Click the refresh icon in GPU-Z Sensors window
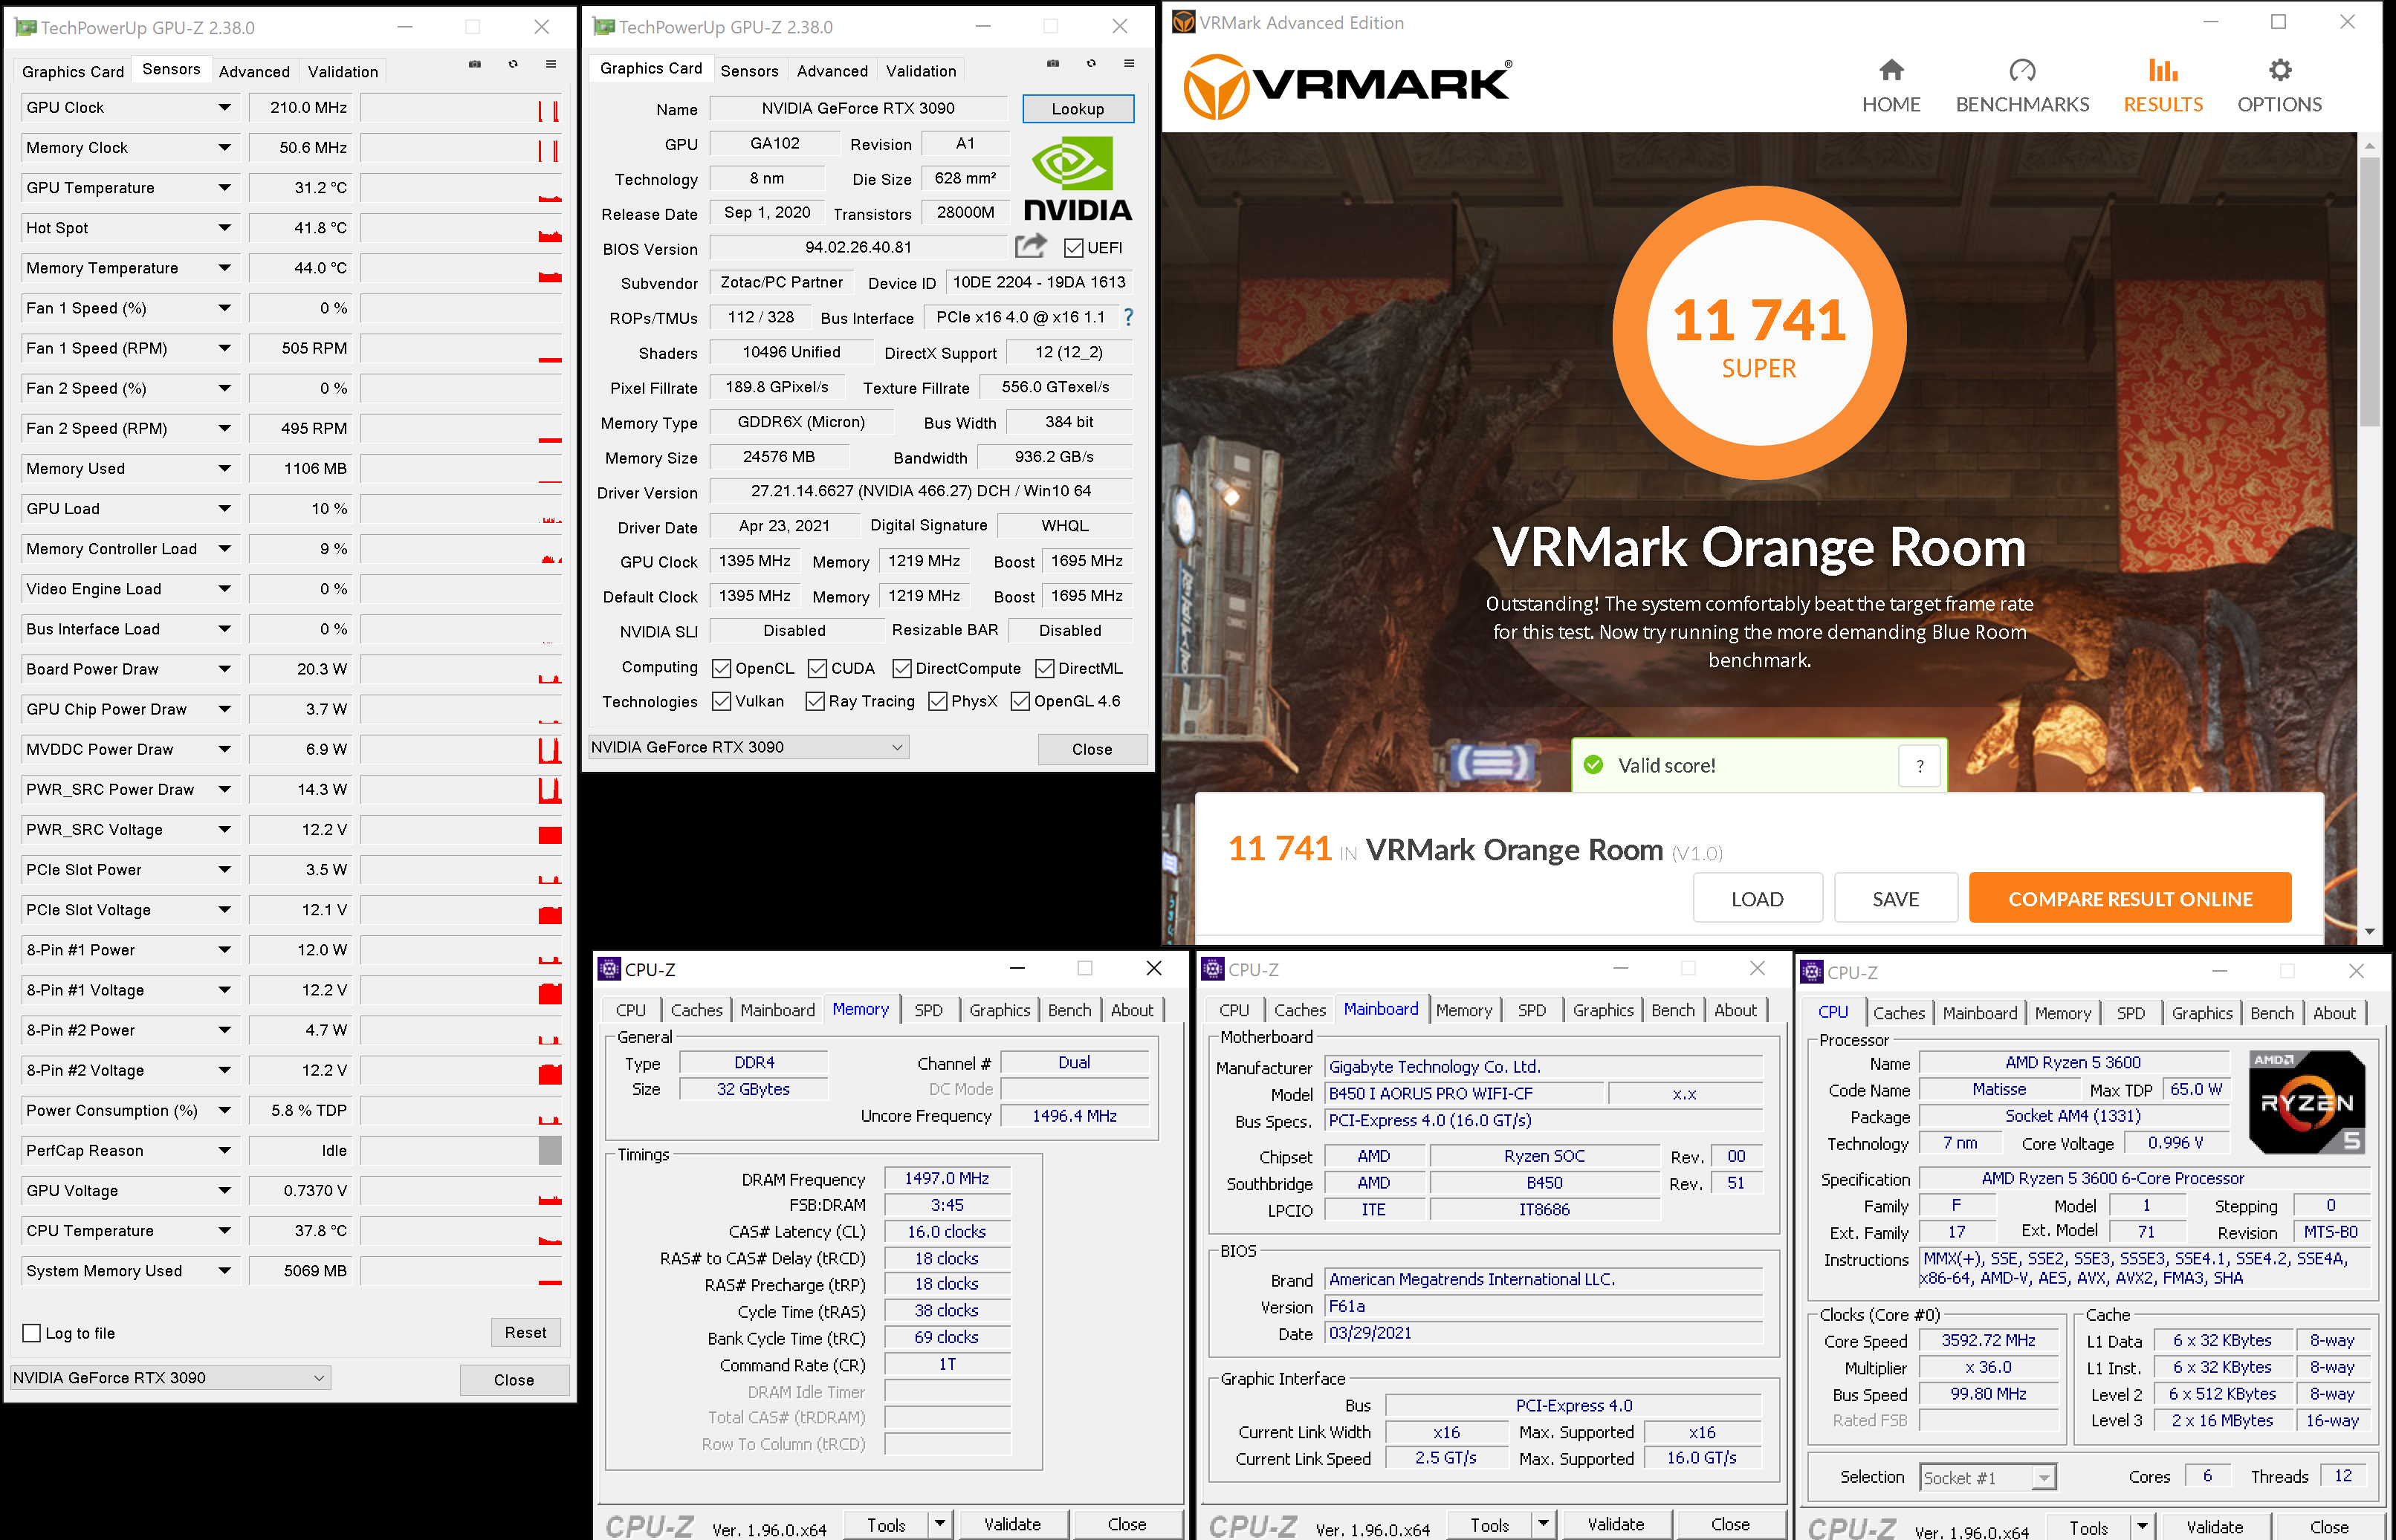The height and width of the screenshot is (1540, 2396). click(514, 64)
